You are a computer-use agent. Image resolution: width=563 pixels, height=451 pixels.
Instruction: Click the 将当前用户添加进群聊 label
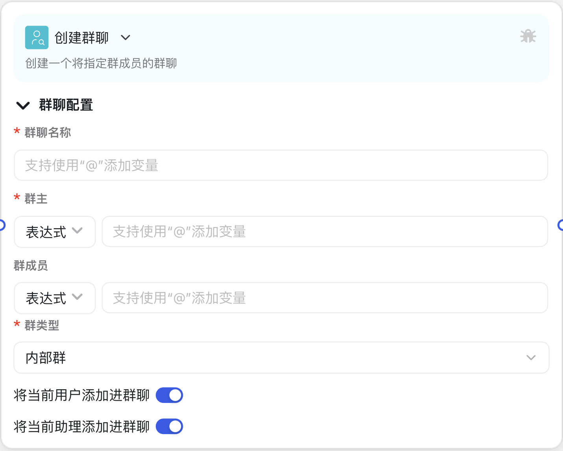tap(81, 395)
